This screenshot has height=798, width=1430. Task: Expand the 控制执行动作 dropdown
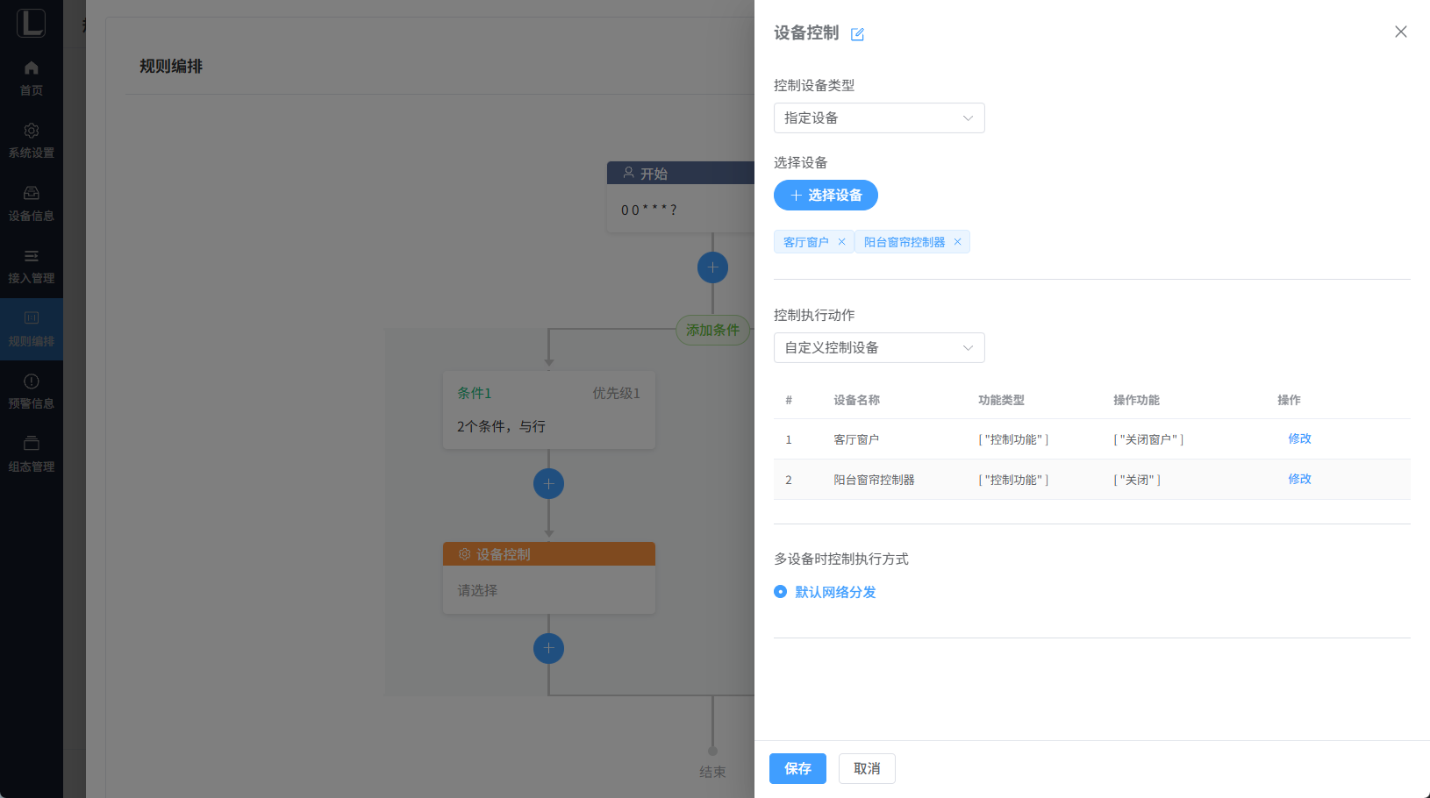point(878,348)
